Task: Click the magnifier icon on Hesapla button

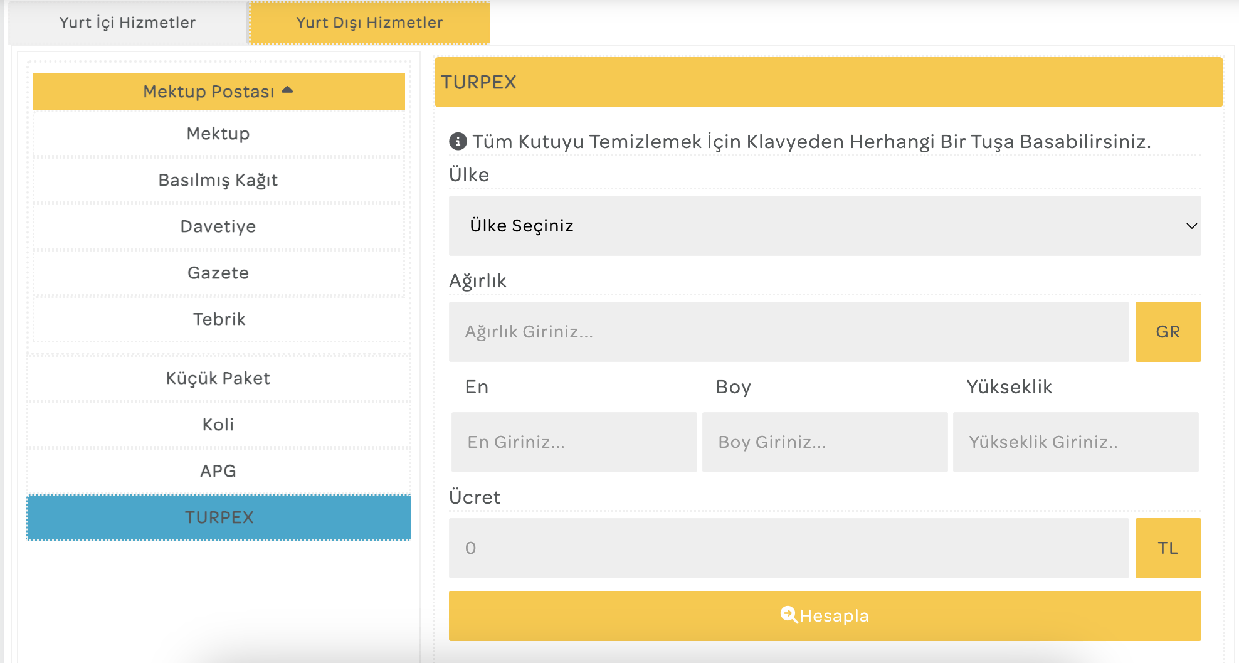Action: click(788, 615)
